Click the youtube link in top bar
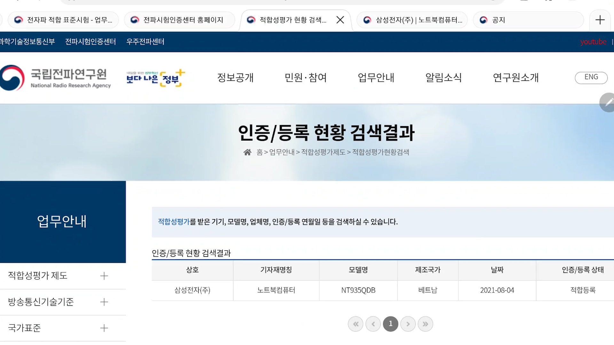614x345 pixels. click(x=593, y=42)
